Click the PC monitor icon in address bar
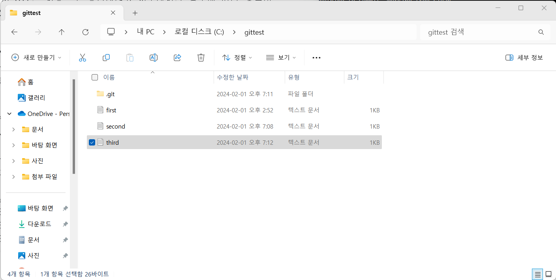The width and height of the screenshot is (556, 280). point(111,32)
